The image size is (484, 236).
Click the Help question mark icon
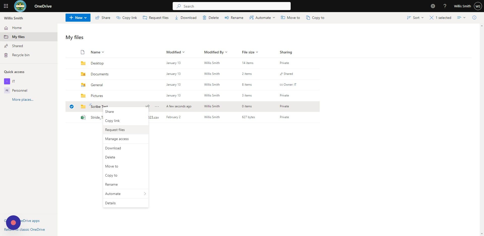(x=445, y=6)
